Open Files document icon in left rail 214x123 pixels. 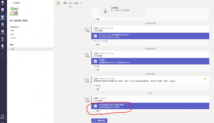3,46
